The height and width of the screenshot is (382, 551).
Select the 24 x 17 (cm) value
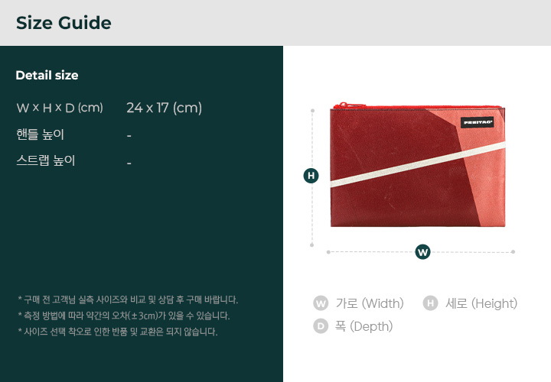[x=164, y=108]
